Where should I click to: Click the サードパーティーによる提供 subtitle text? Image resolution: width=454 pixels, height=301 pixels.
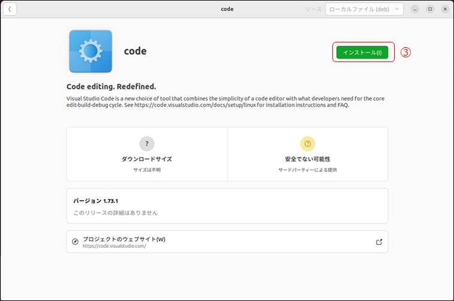[x=307, y=170]
